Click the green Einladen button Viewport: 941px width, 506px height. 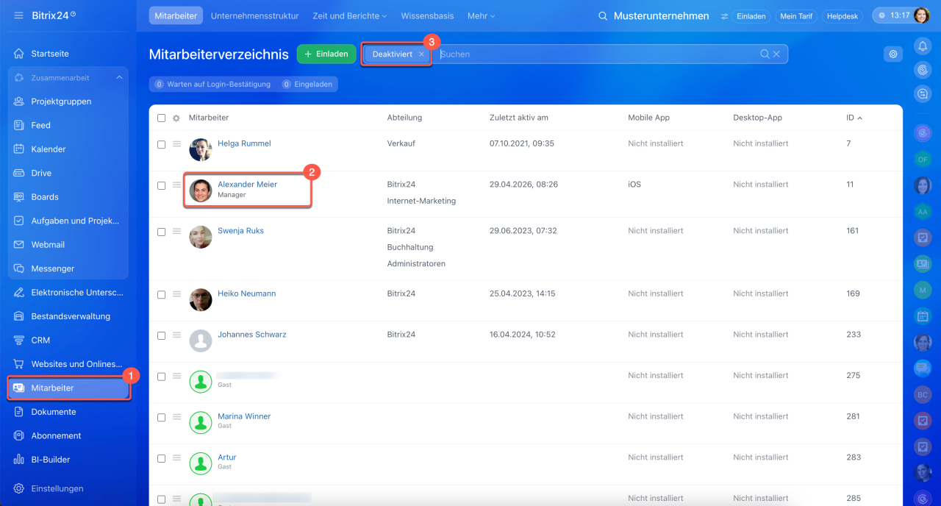point(326,54)
